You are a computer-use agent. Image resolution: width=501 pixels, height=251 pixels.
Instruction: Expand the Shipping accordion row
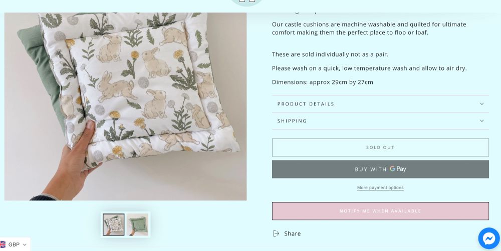(x=292, y=121)
